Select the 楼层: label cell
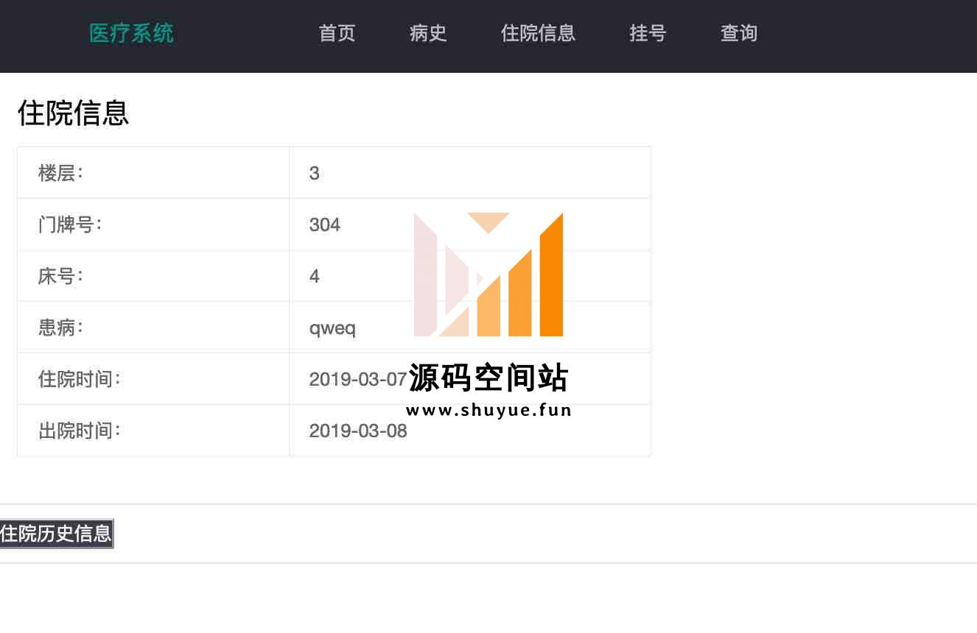977x633 pixels. 153,173
